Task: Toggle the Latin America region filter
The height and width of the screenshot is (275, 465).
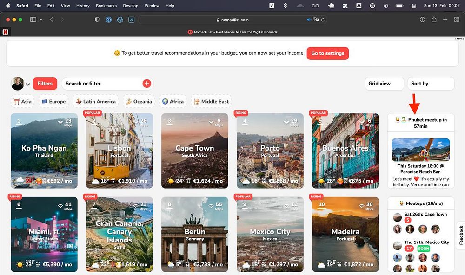Action: (x=96, y=101)
